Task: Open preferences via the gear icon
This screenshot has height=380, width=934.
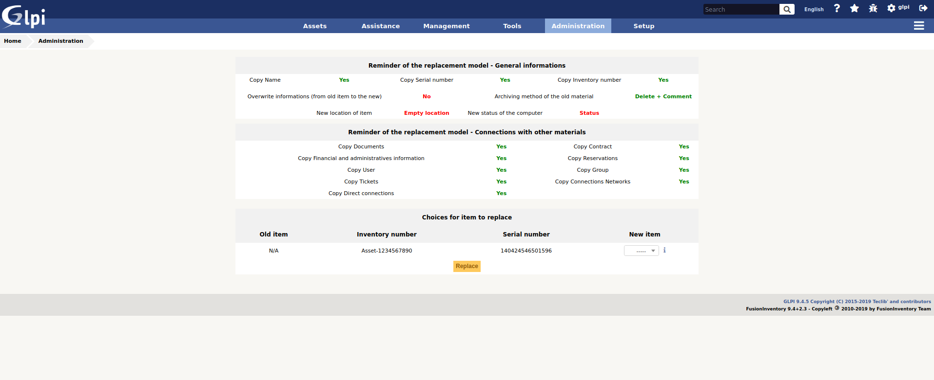Action: click(891, 8)
